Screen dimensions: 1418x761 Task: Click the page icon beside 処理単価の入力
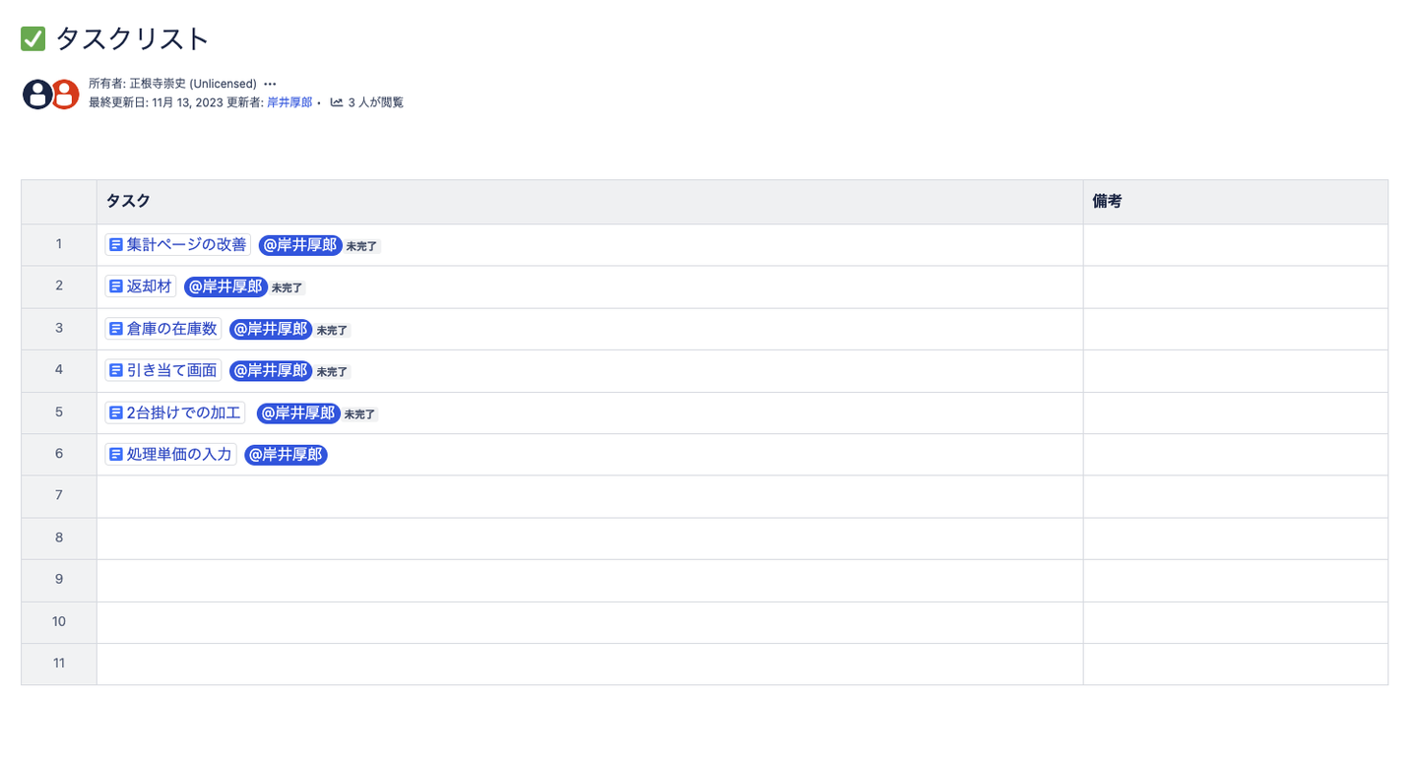click(116, 455)
